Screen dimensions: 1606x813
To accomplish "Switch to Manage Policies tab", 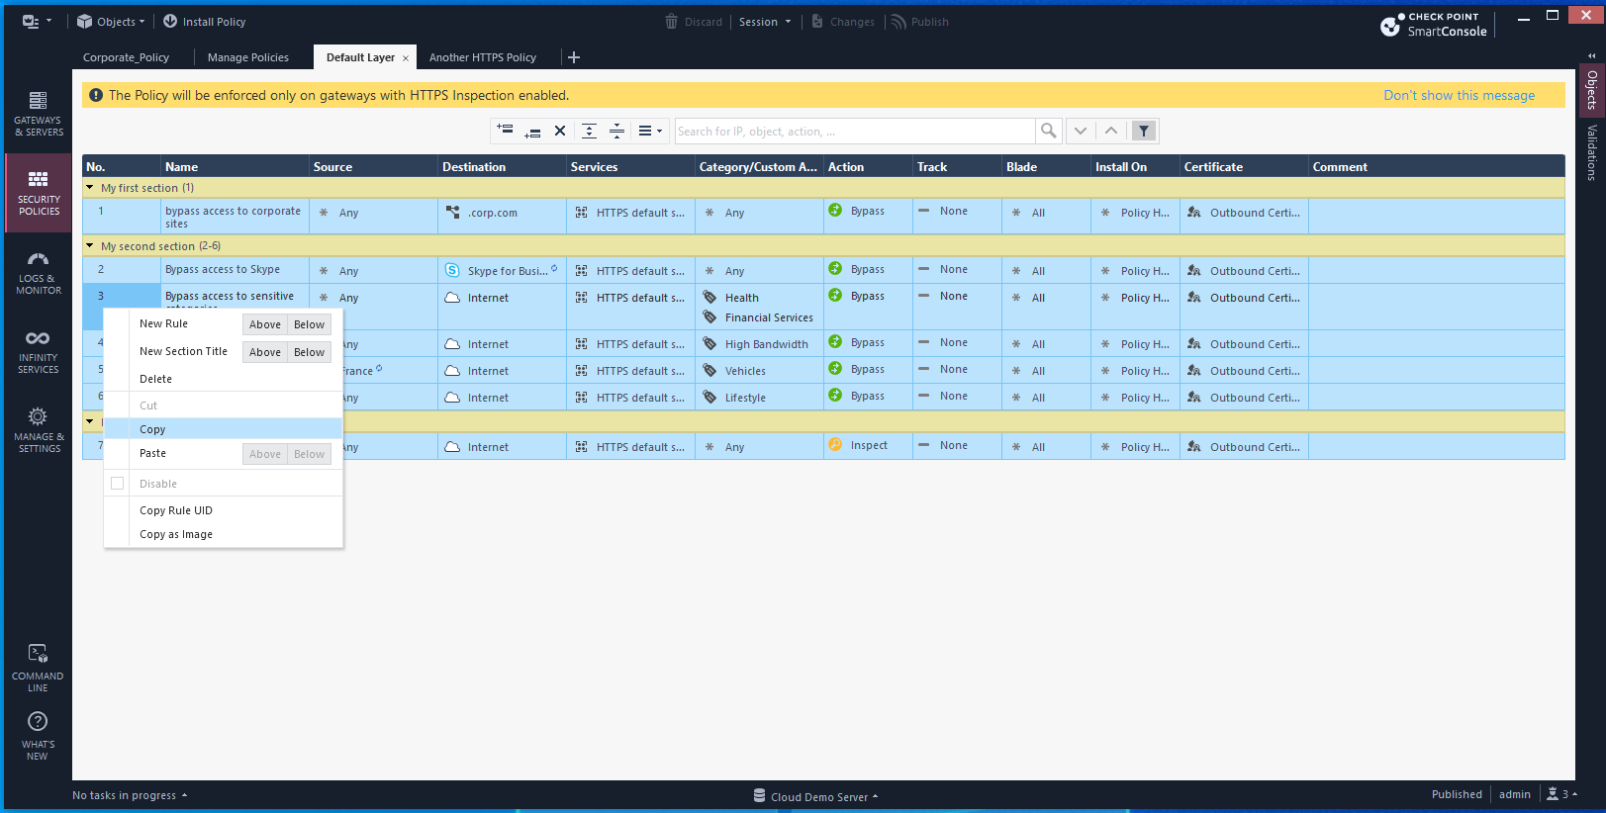I will point(248,57).
